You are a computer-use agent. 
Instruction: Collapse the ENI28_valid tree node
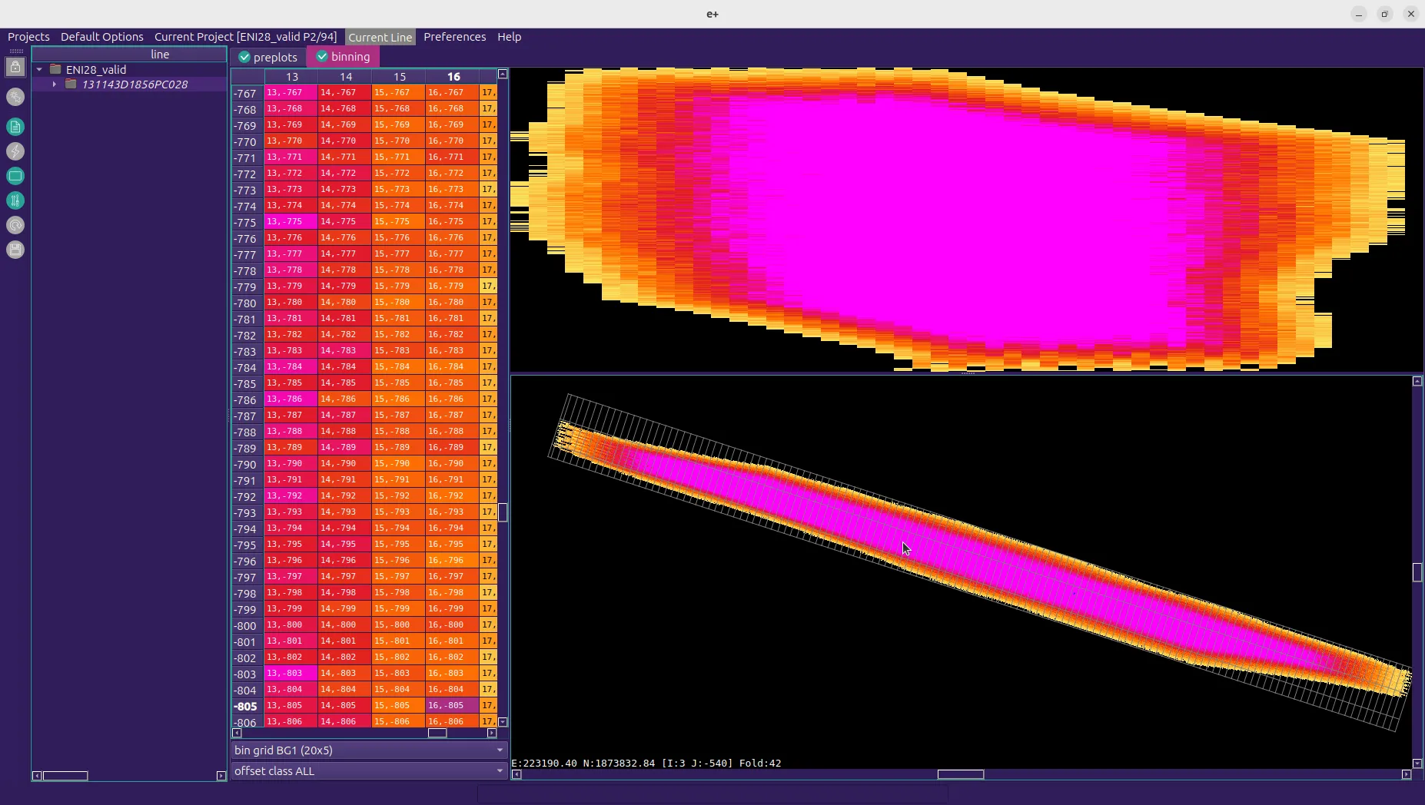(39, 69)
